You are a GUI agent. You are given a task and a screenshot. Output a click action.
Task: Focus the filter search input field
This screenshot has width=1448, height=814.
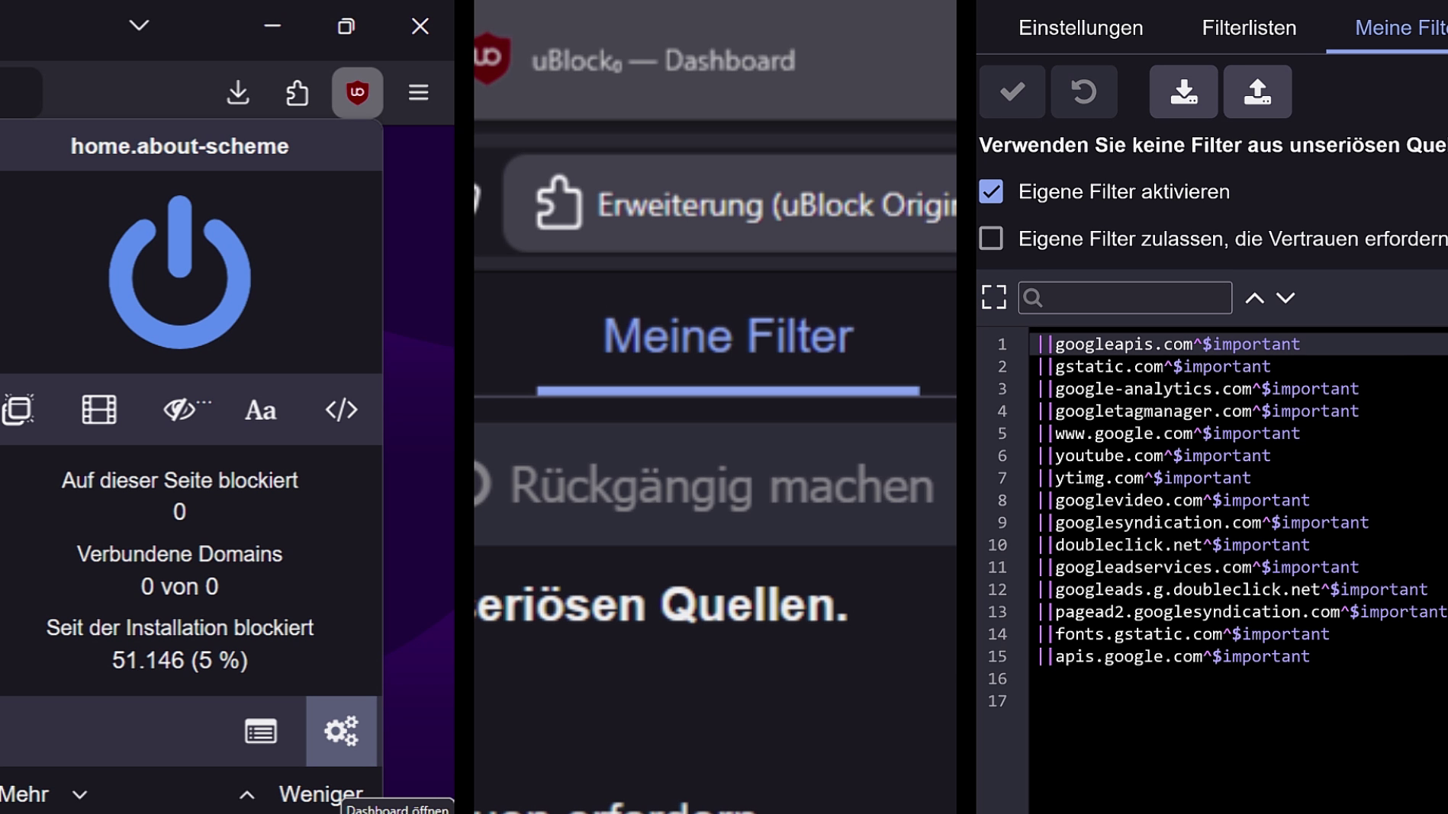click(1125, 298)
